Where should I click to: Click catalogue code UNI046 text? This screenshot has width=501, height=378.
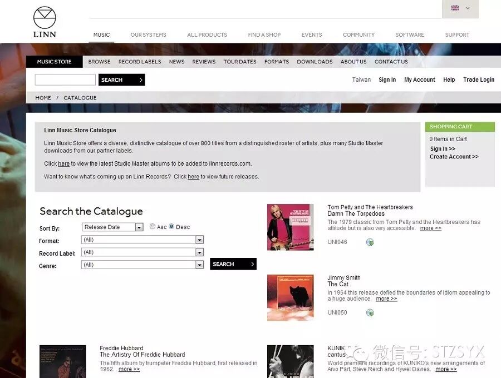point(337,242)
